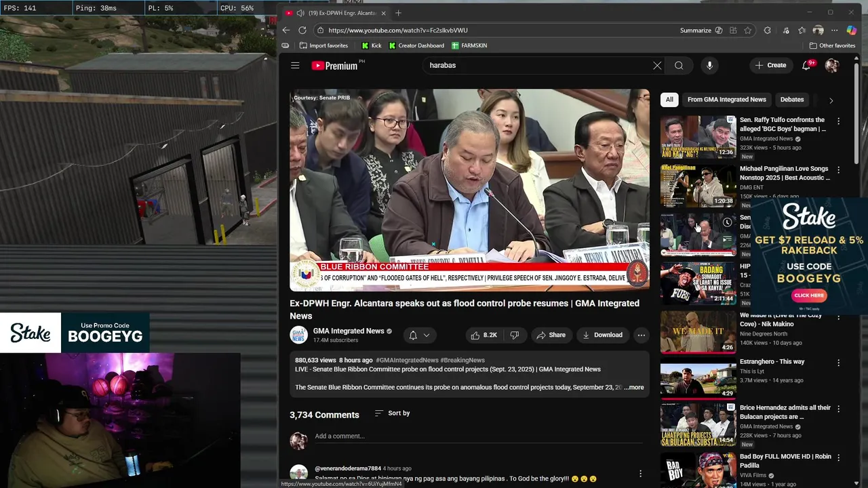Add page to favorites star

pos(748,30)
